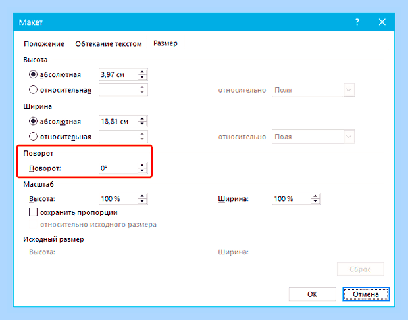Decrease absolute height with down arrow
The width and height of the screenshot is (408, 320).
142,77
